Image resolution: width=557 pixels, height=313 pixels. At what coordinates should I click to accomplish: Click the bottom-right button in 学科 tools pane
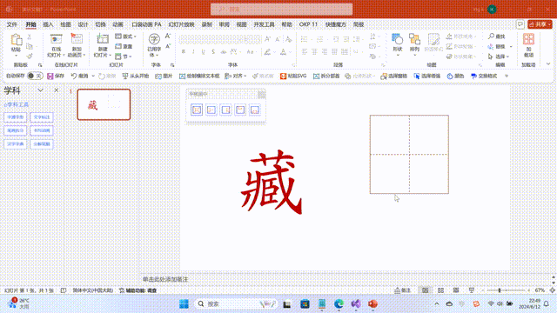42,144
